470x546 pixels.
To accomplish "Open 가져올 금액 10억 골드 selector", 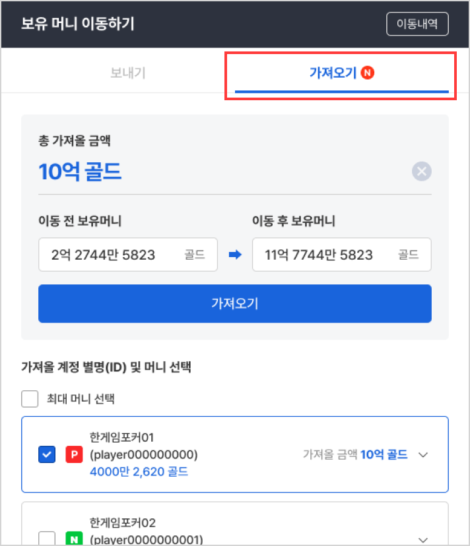I will pyautogui.click(x=355, y=454).
